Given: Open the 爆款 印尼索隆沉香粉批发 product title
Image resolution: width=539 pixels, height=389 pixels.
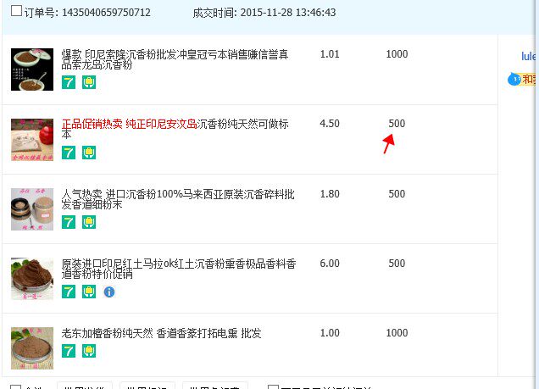Looking at the screenshot, I should [175, 59].
